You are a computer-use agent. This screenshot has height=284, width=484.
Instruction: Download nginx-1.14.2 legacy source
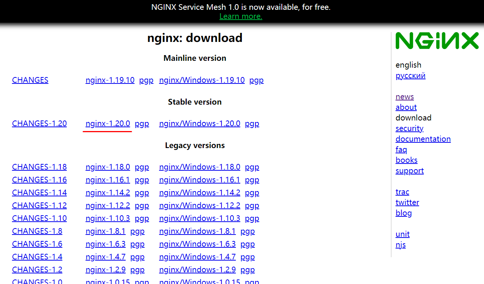tap(108, 193)
